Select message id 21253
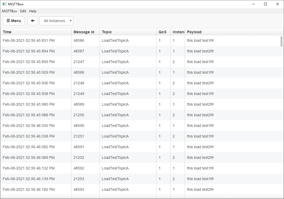This screenshot has width=284, height=199. coord(79,179)
